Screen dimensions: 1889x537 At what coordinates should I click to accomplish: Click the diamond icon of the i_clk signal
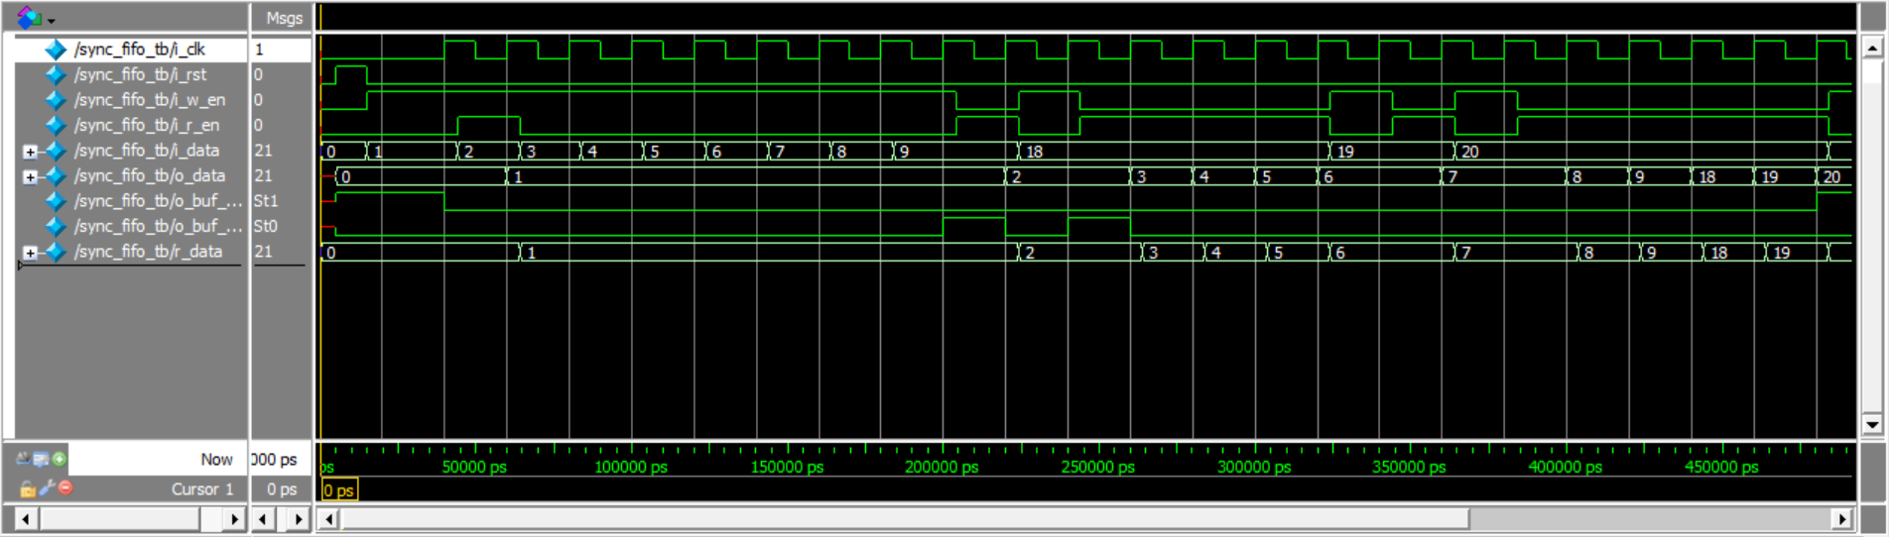56,49
